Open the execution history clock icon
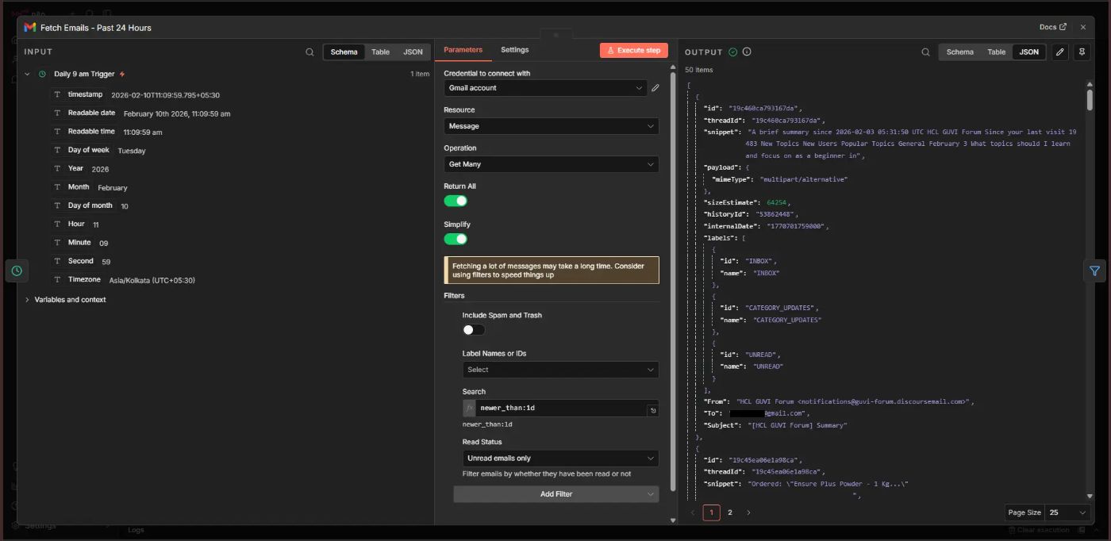The width and height of the screenshot is (1111, 541). (x=17, y=270)
